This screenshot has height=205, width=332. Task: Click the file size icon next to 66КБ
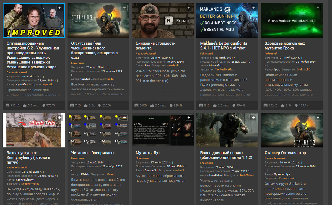137,105
